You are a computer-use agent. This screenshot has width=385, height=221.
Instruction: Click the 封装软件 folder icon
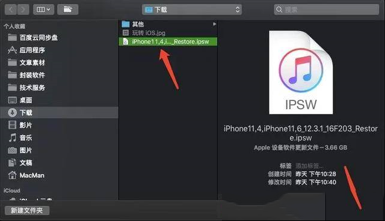pos(12,74)
